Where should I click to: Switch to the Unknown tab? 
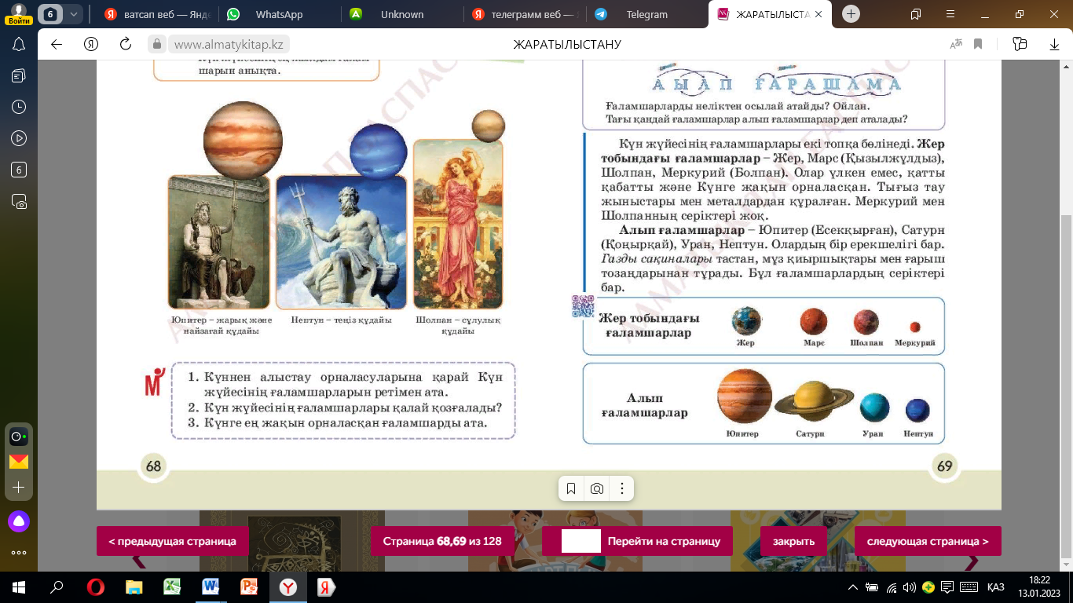(x=401, y=14)
